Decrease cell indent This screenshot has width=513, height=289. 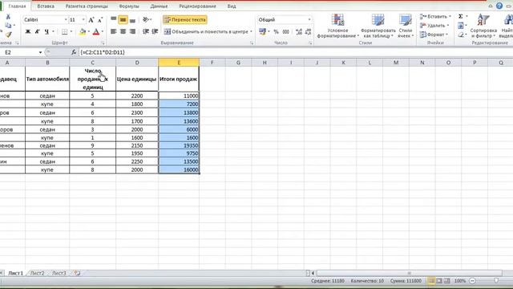[146, 31]
